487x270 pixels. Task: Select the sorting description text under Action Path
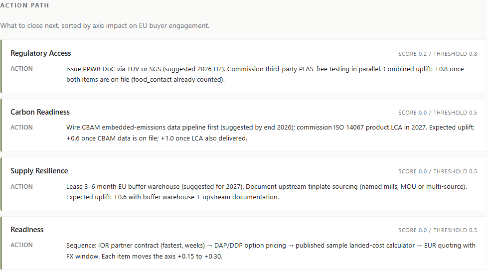pyautogui.click(x=105, y=26)
